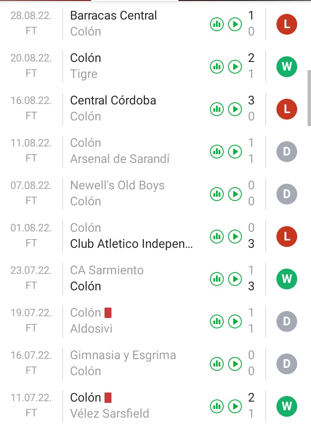Viewport: 311px width, 438px height.
Task: Open statistics icon for Barracas Central vs Colón
Action: tap(216, 24)
